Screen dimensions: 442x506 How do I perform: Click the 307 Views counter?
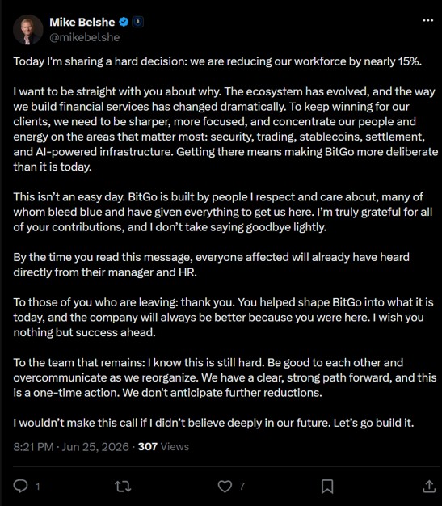tap(163, 447)
